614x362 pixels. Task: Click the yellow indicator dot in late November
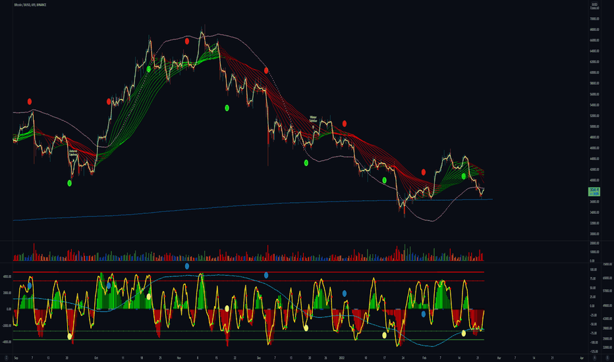point(227,309)
